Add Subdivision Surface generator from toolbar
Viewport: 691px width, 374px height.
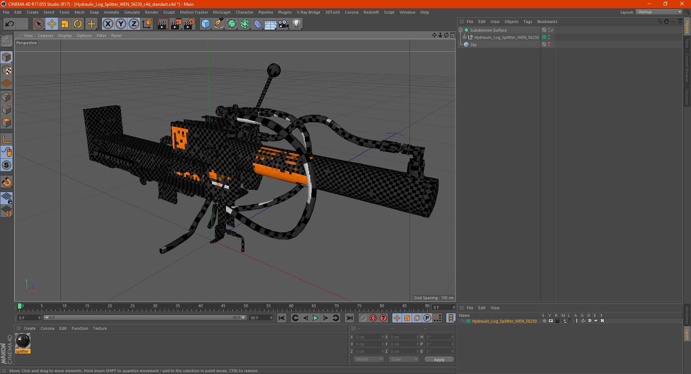tap(232, 24)
